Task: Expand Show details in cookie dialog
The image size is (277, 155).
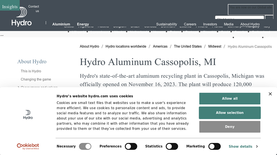Action: (243, 146)
